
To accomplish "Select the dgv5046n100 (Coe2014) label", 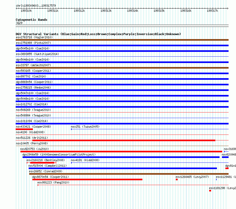I will coord(33,60).
